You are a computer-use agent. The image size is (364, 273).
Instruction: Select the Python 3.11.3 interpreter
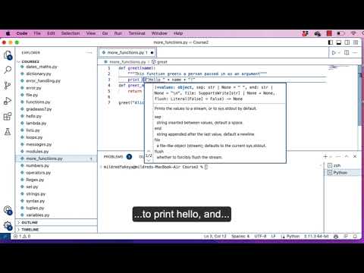tap(316, 237)
